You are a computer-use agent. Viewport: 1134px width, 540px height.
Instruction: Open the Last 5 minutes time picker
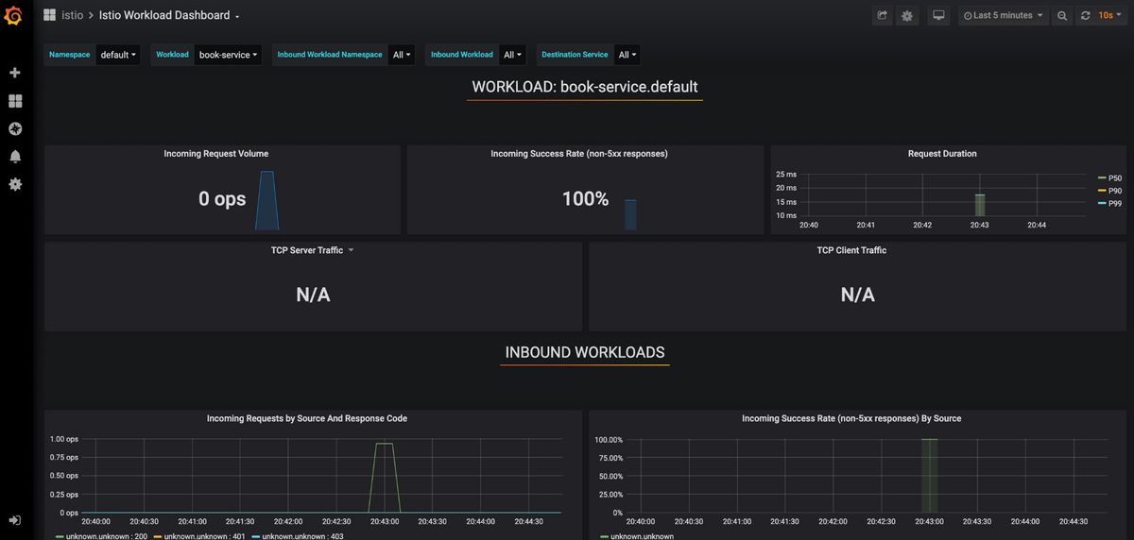click(x=1003, y=16)
